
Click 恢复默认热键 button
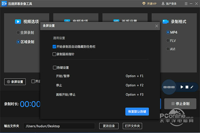[x=137, y=112]
